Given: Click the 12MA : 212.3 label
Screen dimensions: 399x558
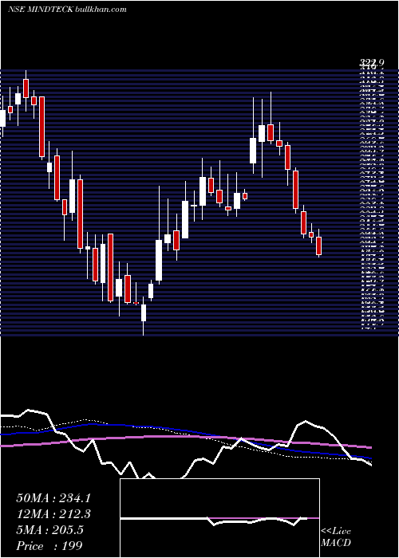Looking at the screenshot, I should click(53, 514).
